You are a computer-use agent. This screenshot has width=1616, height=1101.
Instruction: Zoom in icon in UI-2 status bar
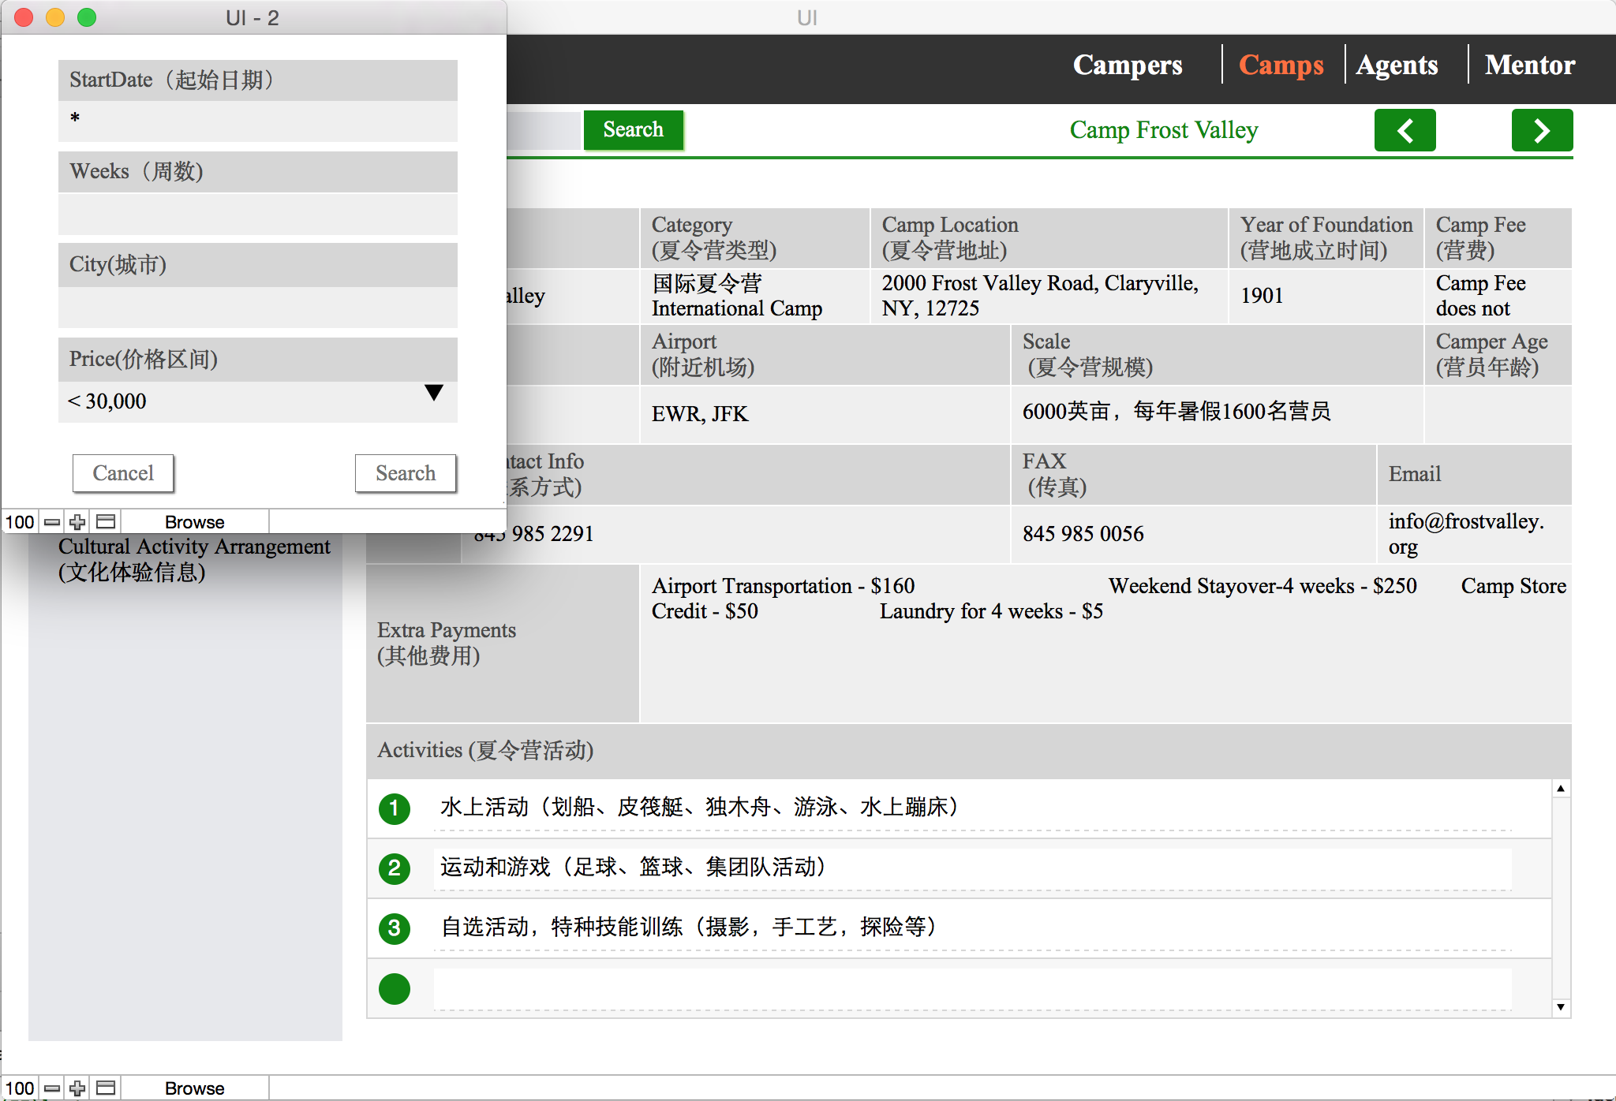pos(77,522)
